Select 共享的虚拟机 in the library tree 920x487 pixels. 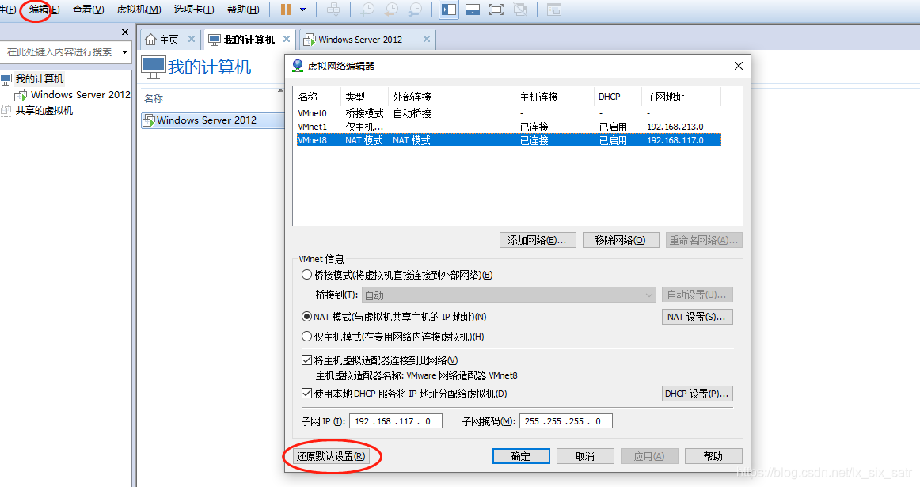click(44, 110)
